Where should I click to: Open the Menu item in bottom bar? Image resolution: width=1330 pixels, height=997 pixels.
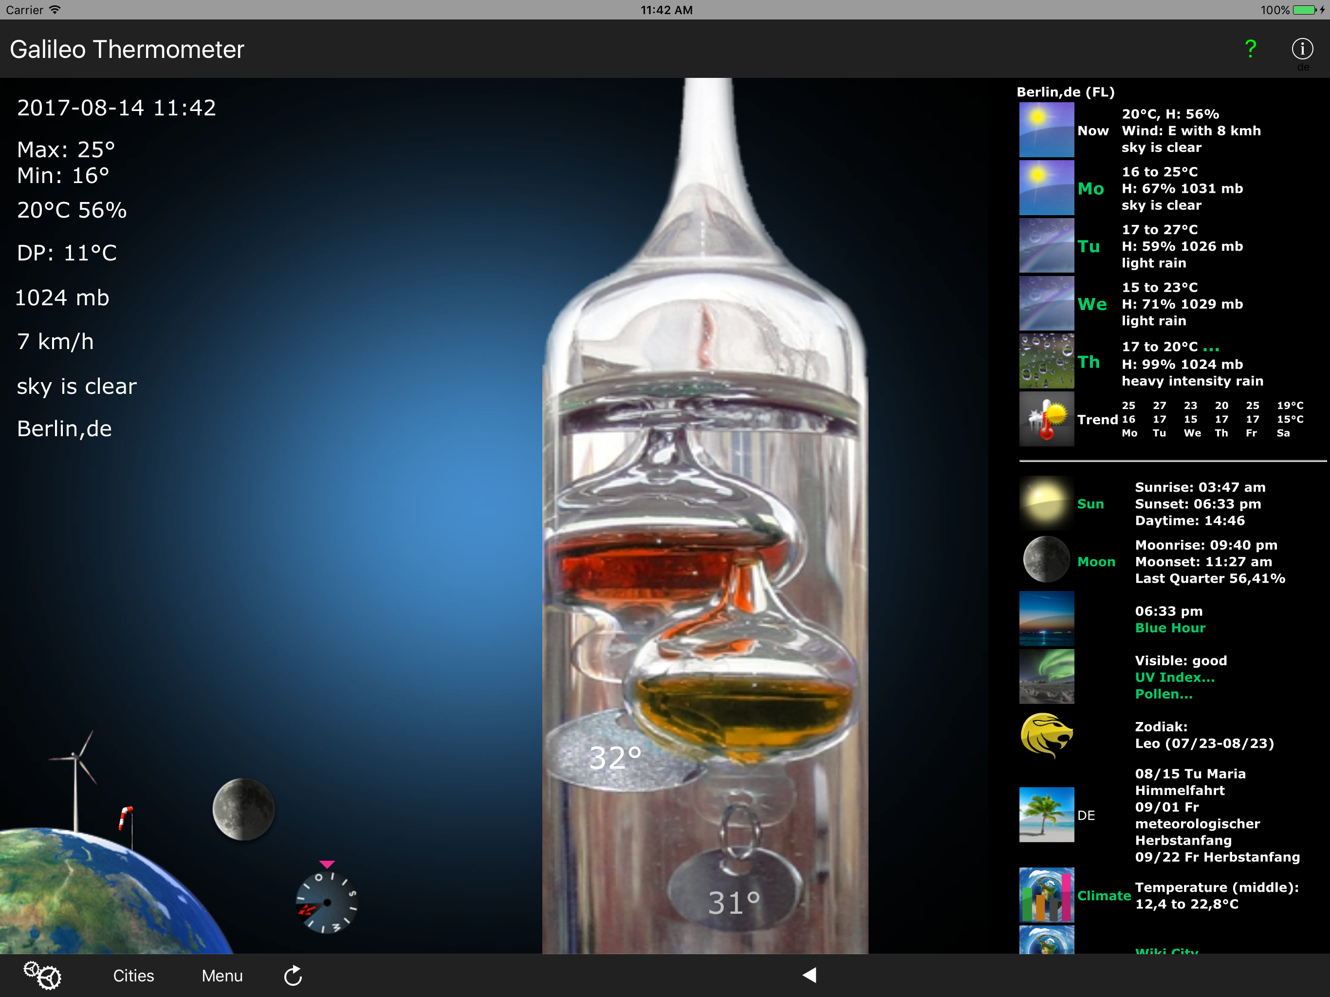[222, 976]
